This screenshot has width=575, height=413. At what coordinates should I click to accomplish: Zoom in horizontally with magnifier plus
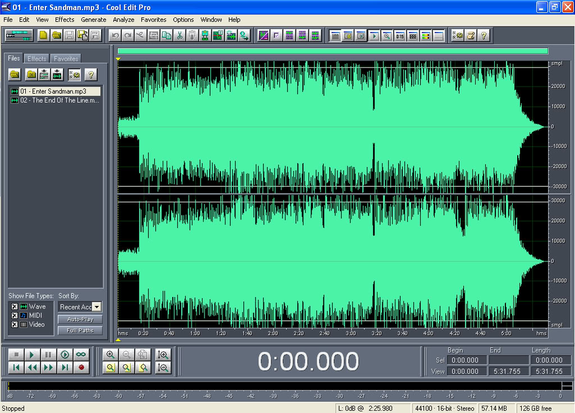point(111,355)
